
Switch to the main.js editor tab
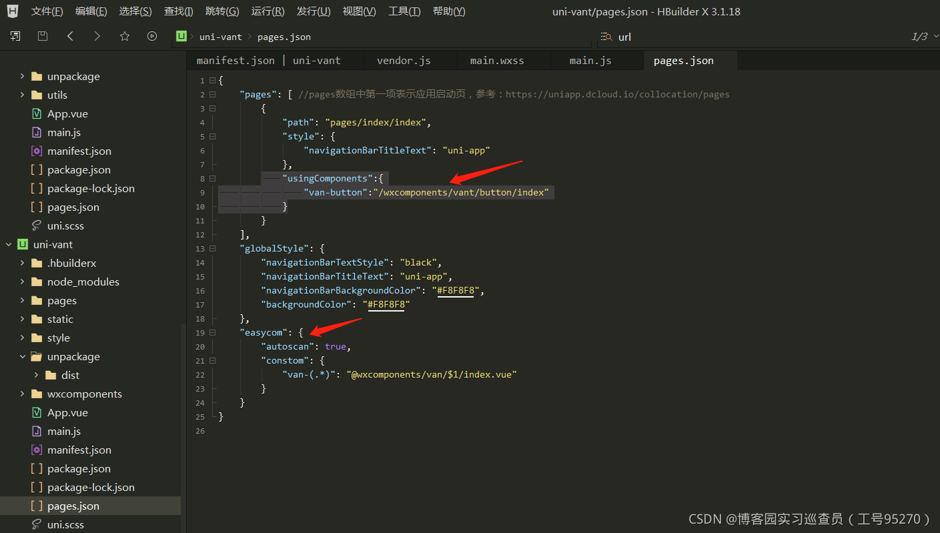click(x=590, y=60)
